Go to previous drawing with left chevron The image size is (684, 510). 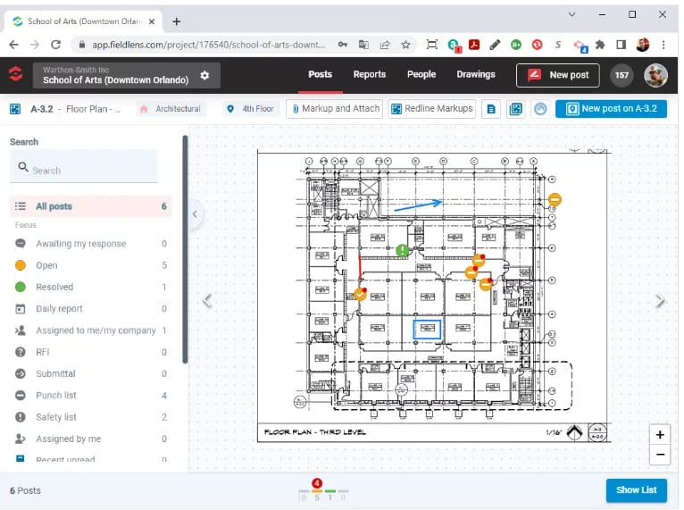207,301
